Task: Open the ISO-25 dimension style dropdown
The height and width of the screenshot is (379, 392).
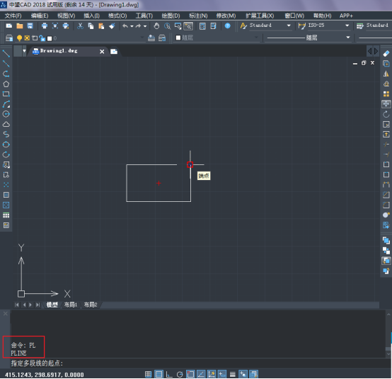Action: click(347, 26)
